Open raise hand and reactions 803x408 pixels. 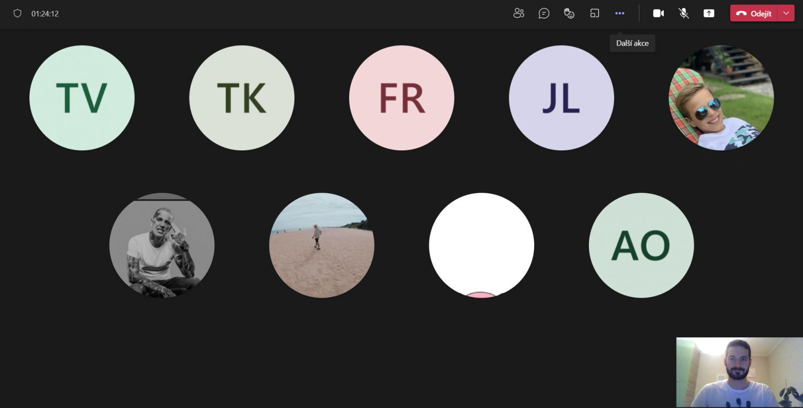pos(569,13)
